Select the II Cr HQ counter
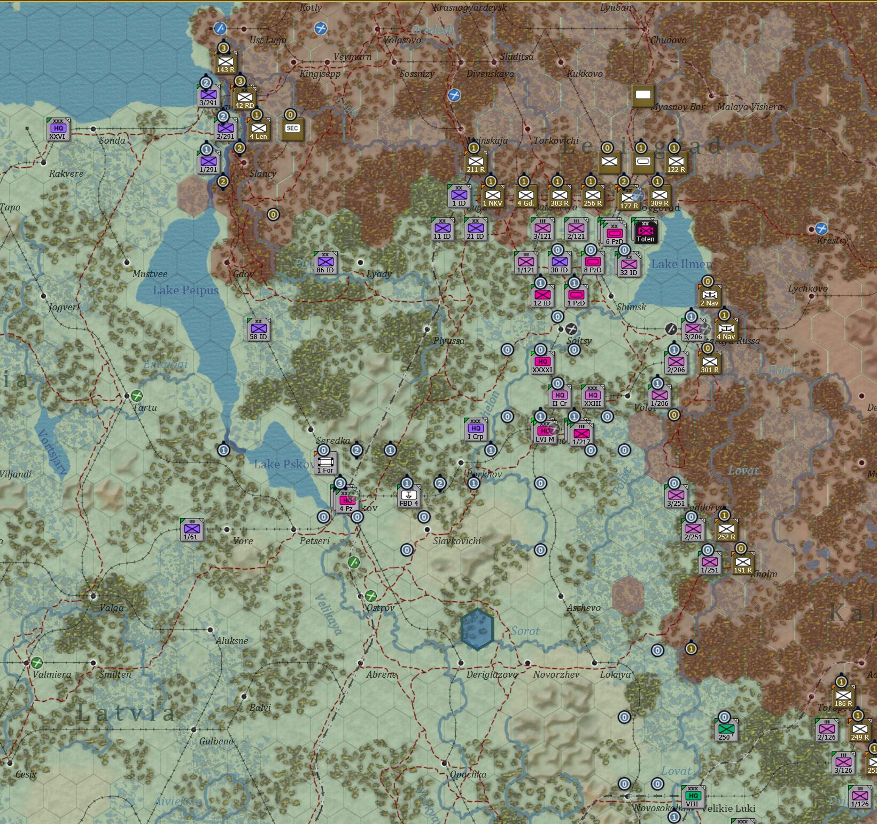This screenshot has width=877, height=824. pyautogui.click(x=560, y=396)
